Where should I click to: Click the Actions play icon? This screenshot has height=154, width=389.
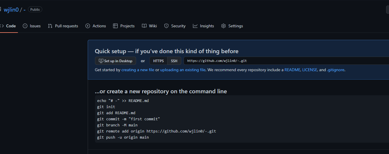[x=88, y=26]
